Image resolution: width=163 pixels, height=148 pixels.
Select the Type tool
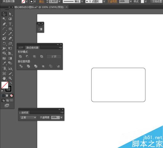(x=10, y=24)
